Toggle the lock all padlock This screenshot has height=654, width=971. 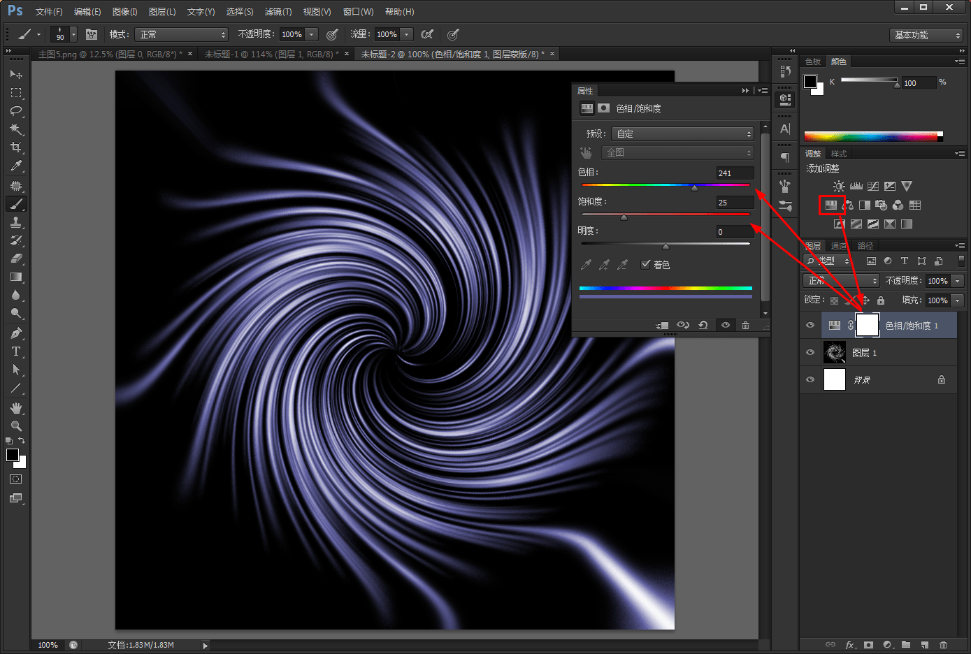pos(881,300)
